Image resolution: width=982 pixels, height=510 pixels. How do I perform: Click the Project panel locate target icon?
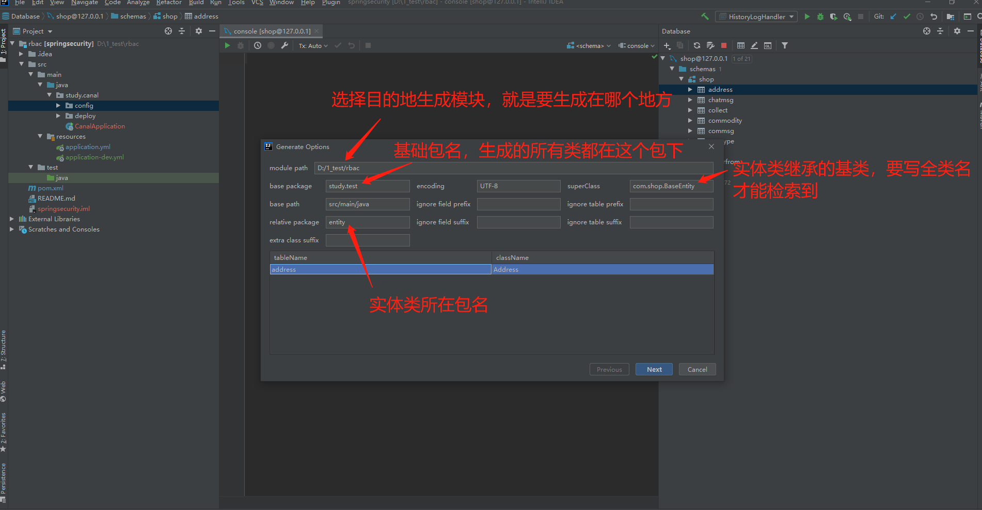click(168, 31)
